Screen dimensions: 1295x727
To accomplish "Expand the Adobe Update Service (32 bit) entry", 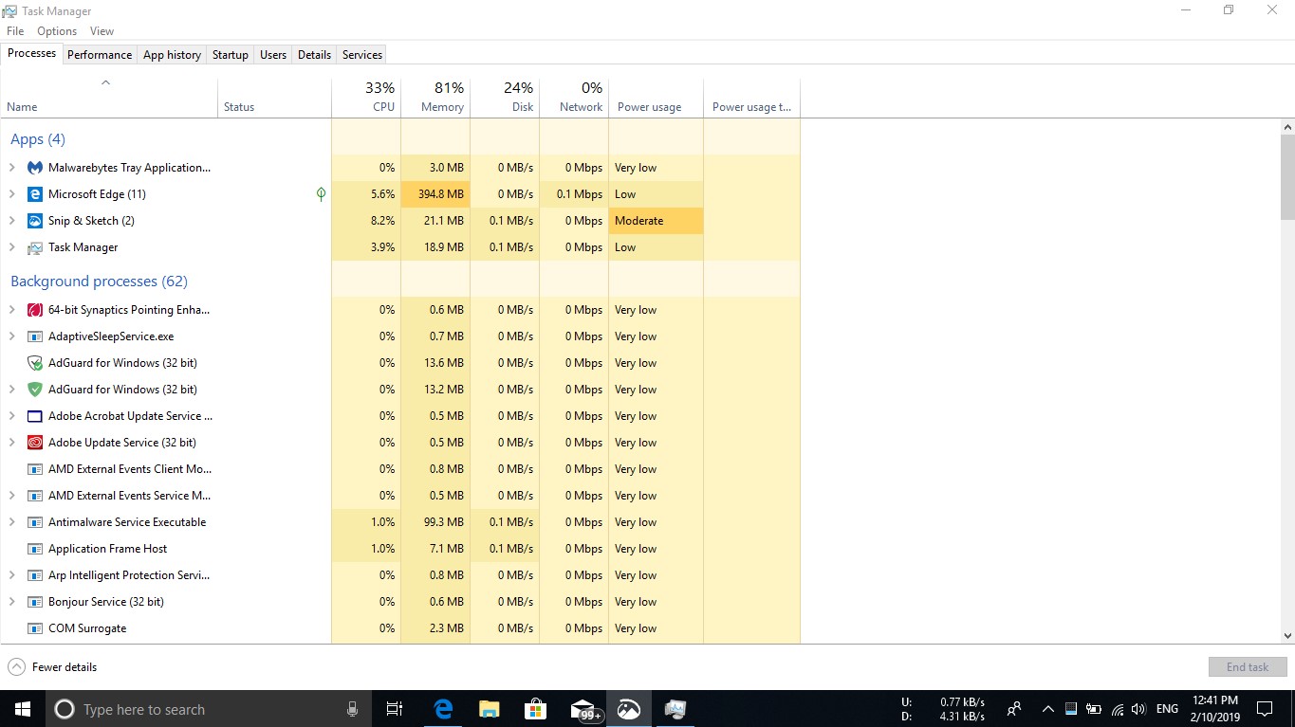I will click(x=11, y=443).
